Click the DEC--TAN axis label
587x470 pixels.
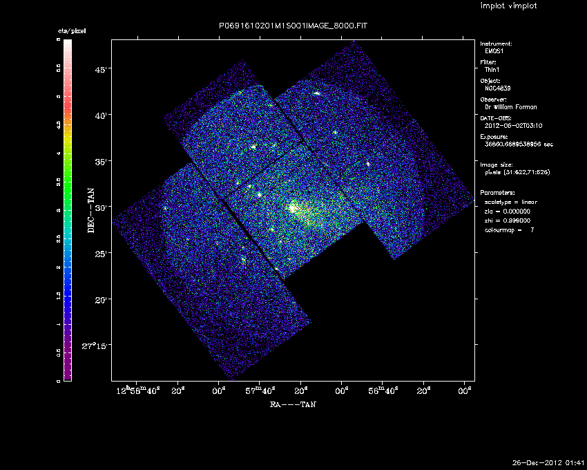point(91,211)
